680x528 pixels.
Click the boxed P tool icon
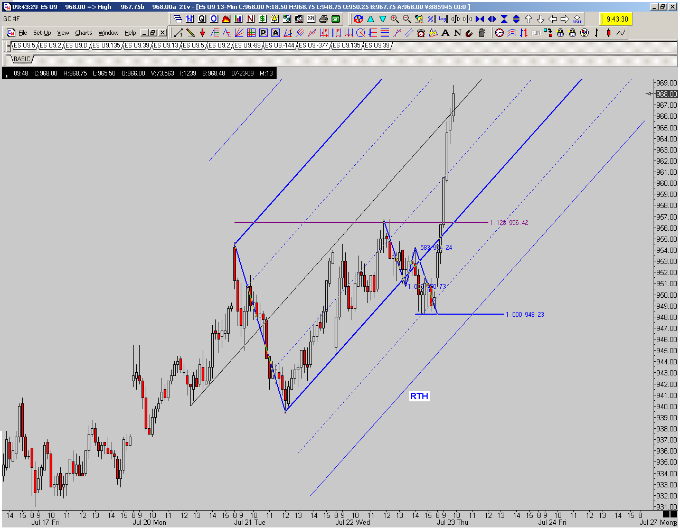point(263,33)
